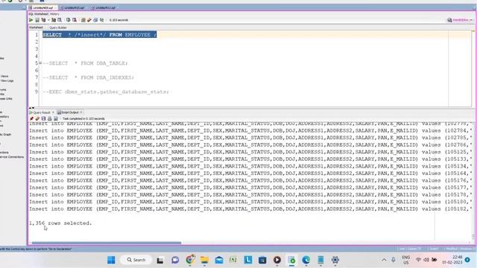Click the Insert row with value 105164
This screenshot has width=477, height=268.
250,173
